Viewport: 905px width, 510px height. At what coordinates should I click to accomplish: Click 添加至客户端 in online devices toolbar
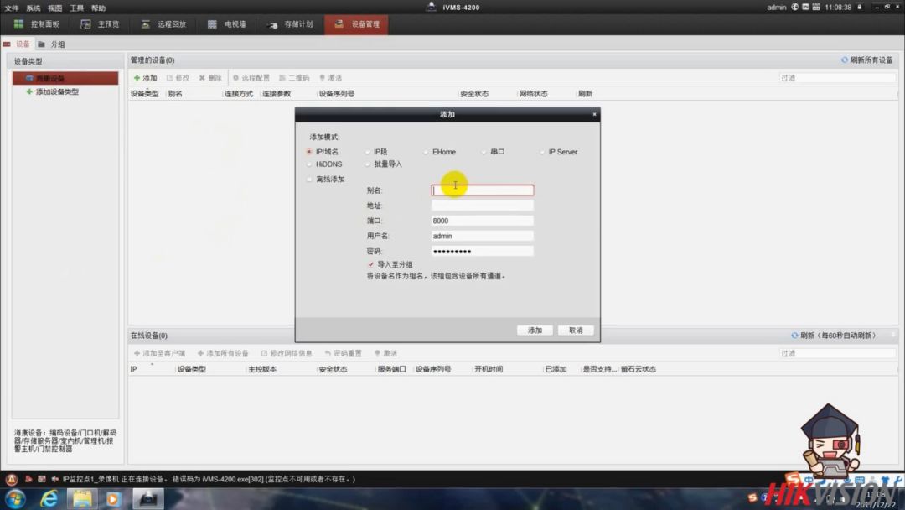(160, 353)
